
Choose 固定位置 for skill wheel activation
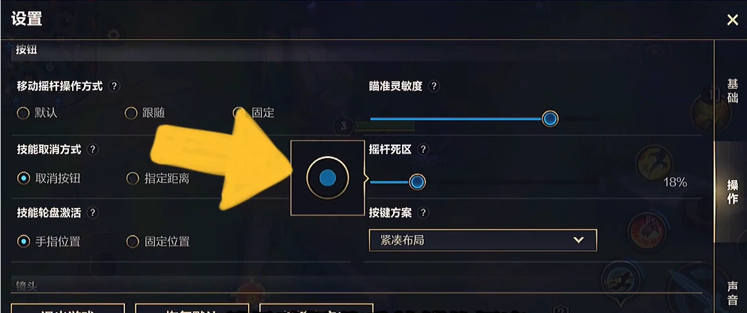(x=158, y=242)
